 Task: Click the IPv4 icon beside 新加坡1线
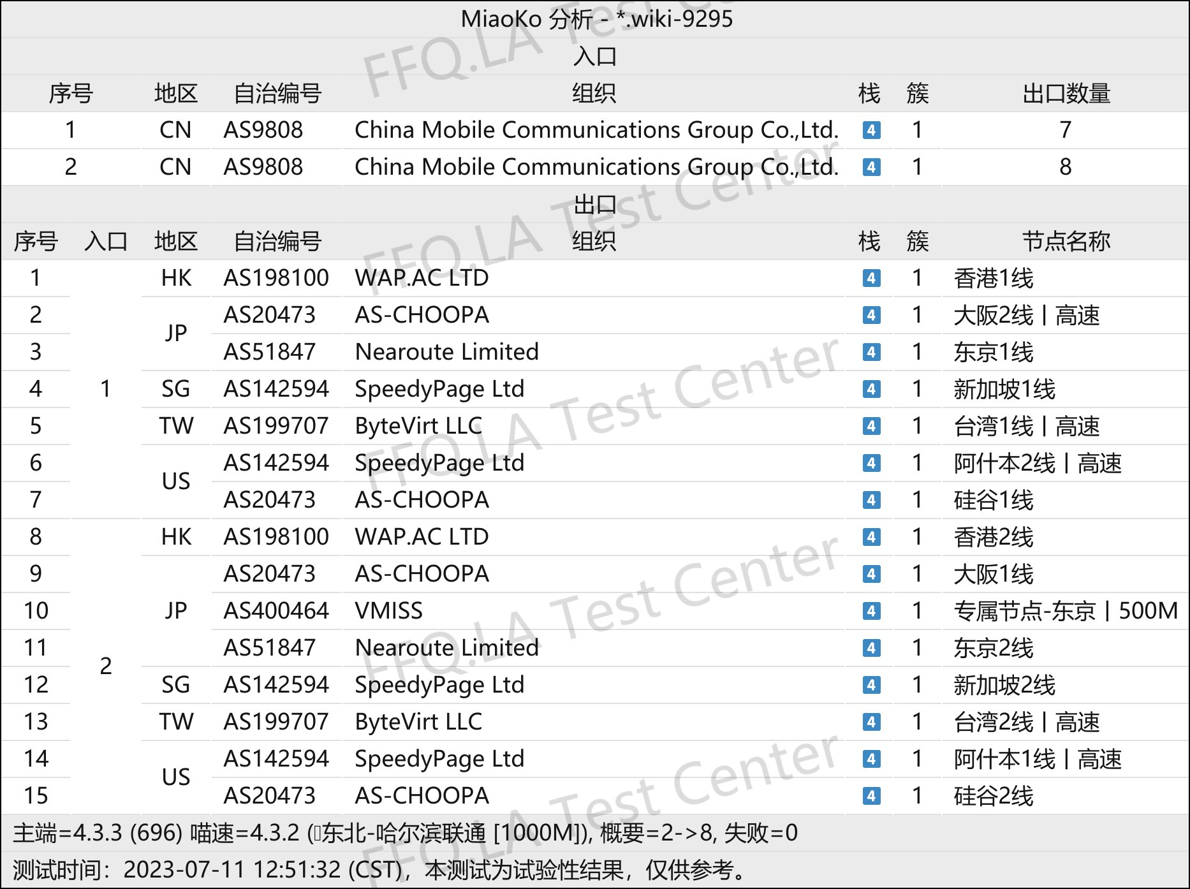(871, 389)
